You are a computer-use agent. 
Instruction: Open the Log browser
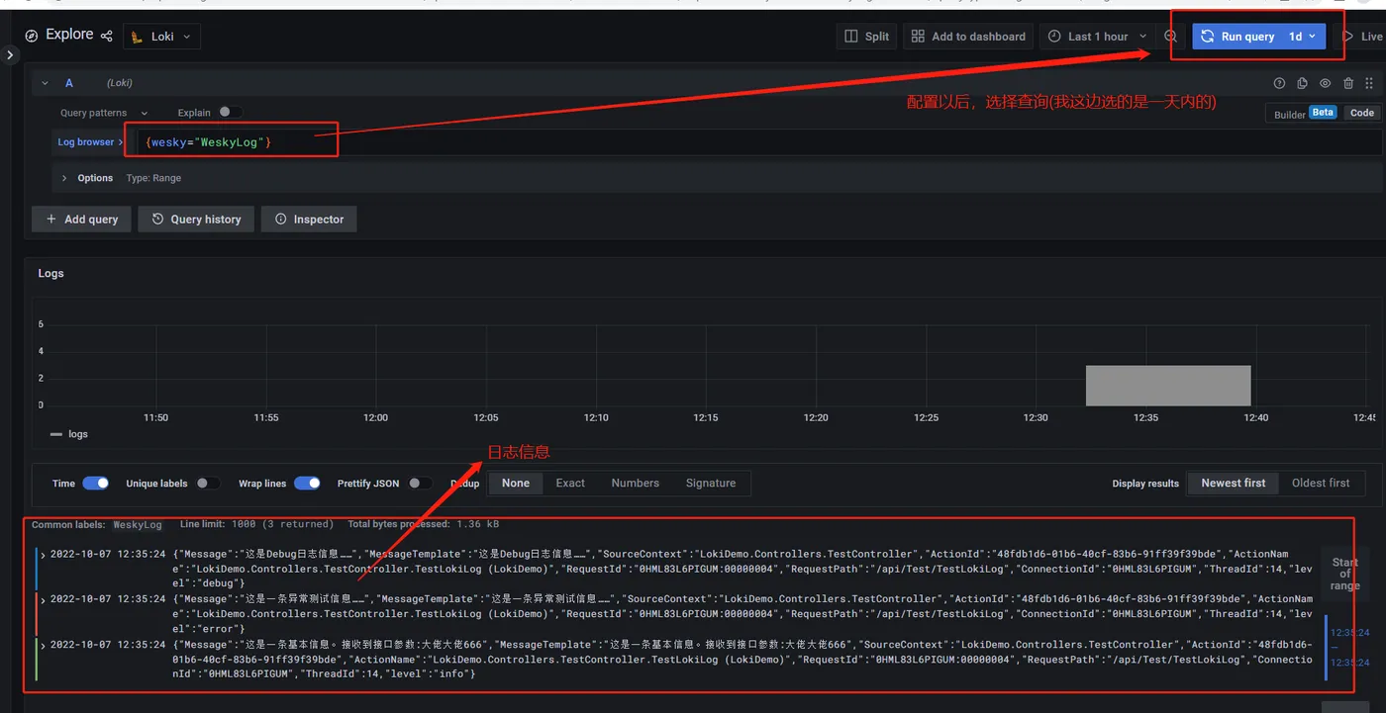90,142
